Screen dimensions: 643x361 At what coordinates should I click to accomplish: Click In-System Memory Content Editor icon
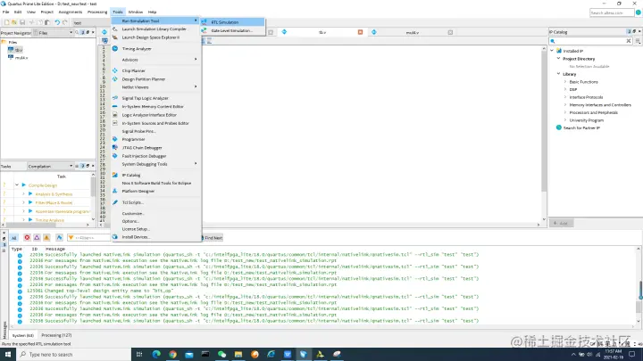click(115, 106)
